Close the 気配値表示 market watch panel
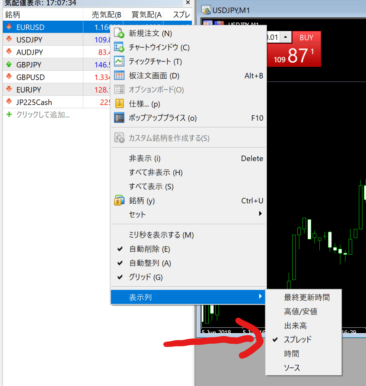The width and height of the screenshot is (366, 386). (x=188, y=2)
